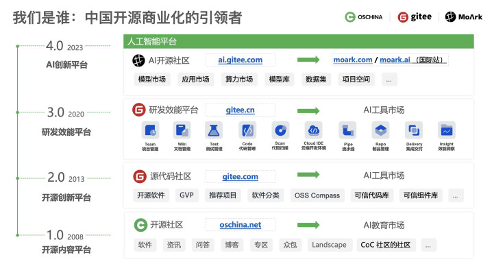The width and height of the screenshot is (492, 277).
Task: Click the ellipsis tag after 项目空间
Action: pos(389,79)
